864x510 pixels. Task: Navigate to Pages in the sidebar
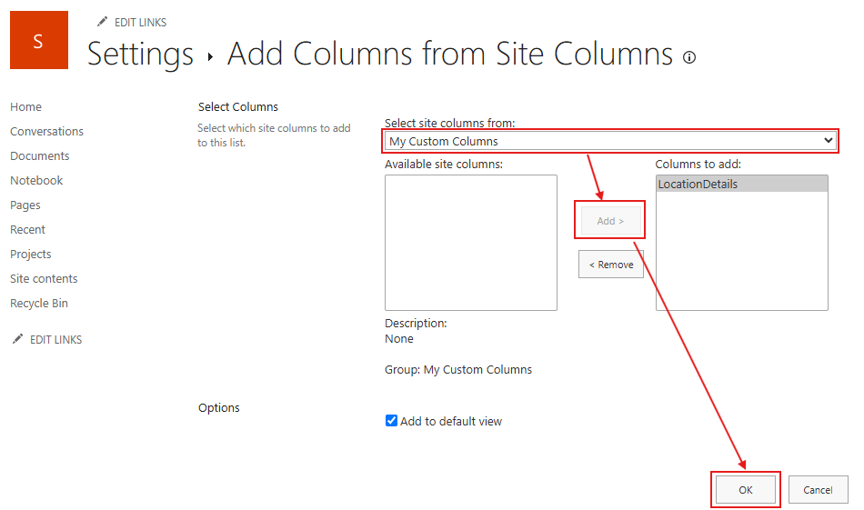coord(25,205)
